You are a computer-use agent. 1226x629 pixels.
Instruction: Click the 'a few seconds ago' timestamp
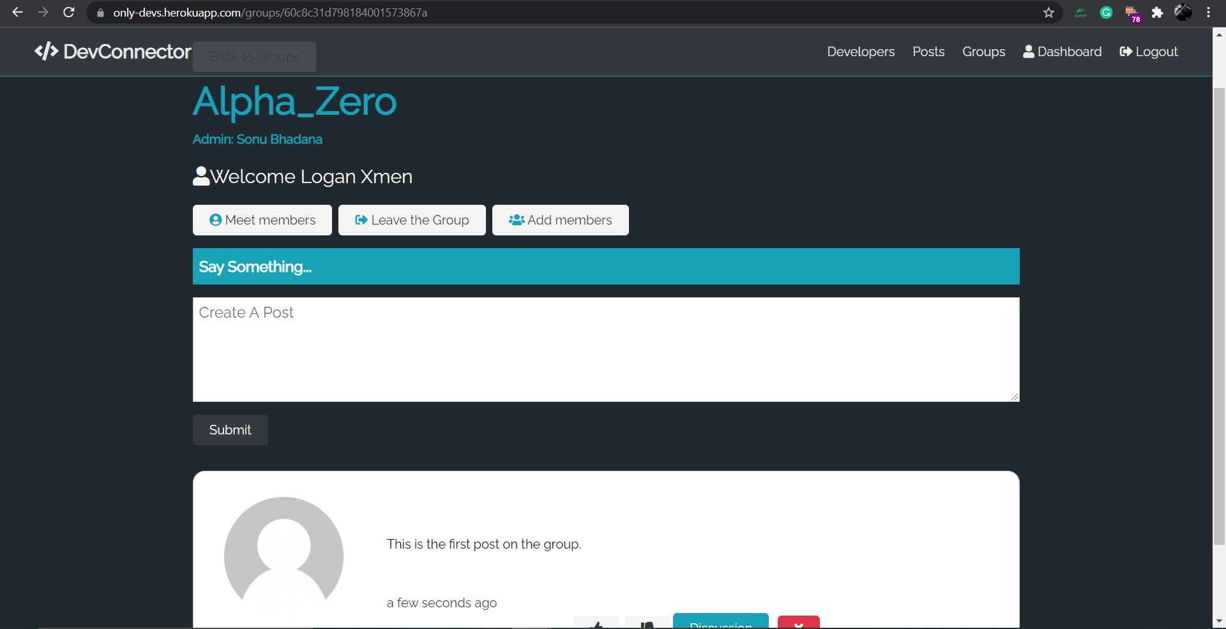[x=442, y=603]
